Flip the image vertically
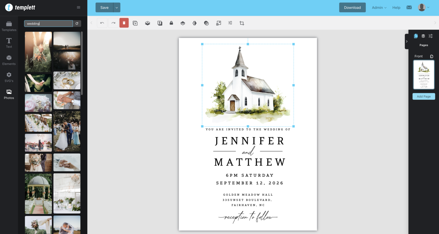Viewport: 439px width, 234px height. click(183, 23)
